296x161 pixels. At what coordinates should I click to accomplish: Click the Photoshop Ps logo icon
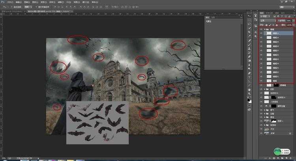[3, 2]
